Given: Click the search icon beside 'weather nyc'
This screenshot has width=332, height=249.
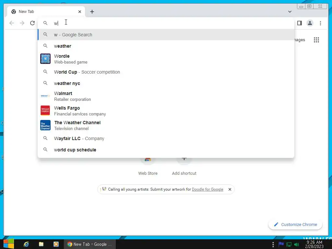Looking at the screenshot, I should point(45,83).
